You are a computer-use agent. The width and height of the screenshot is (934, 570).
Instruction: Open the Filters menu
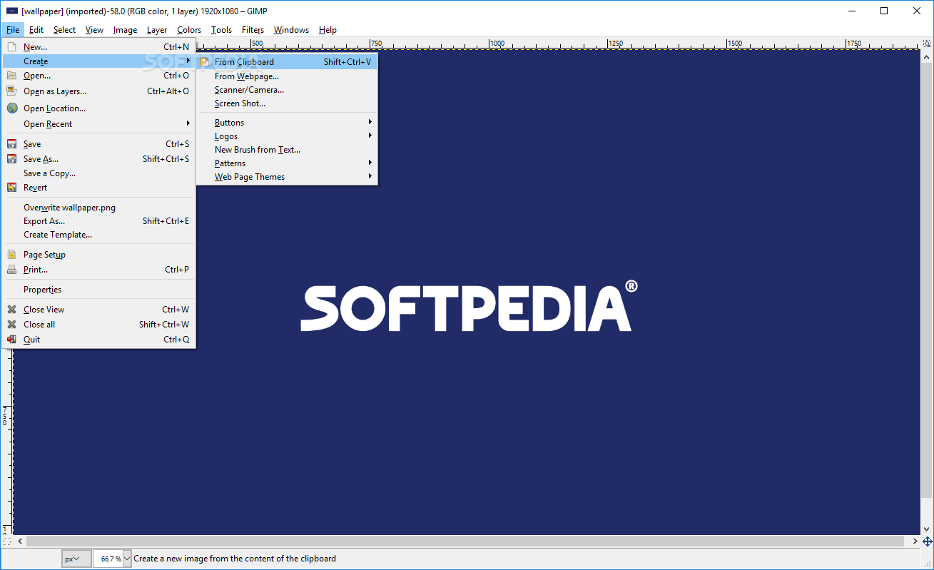click(x=253, y=29)
